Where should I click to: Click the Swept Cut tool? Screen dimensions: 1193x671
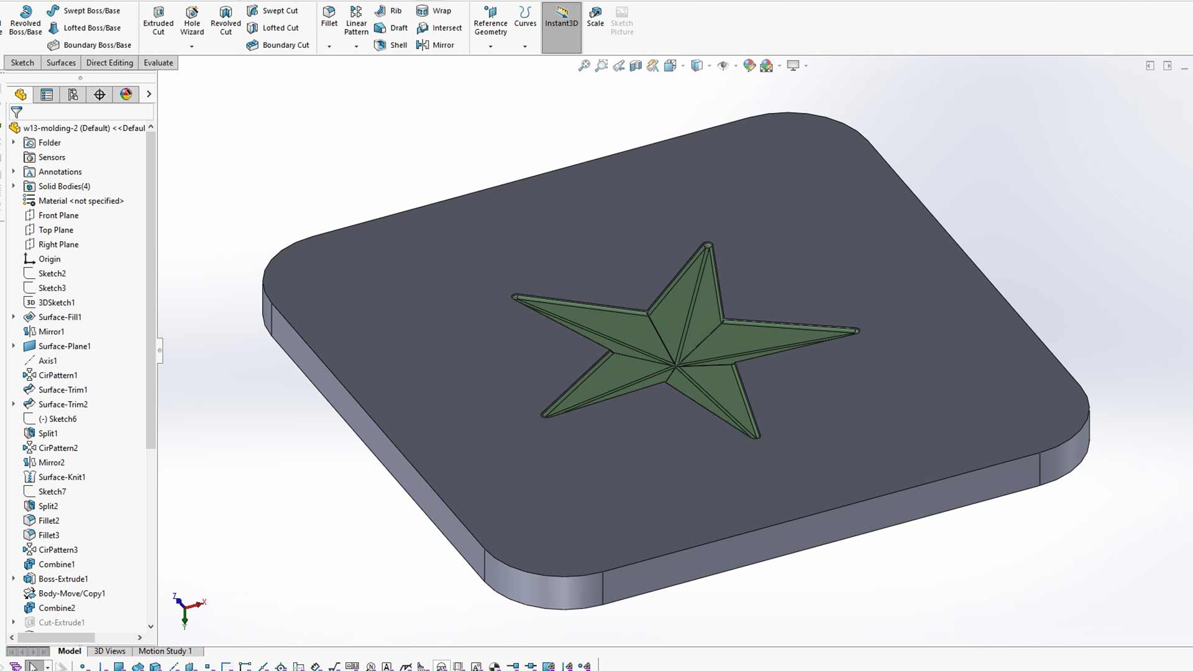272,11
